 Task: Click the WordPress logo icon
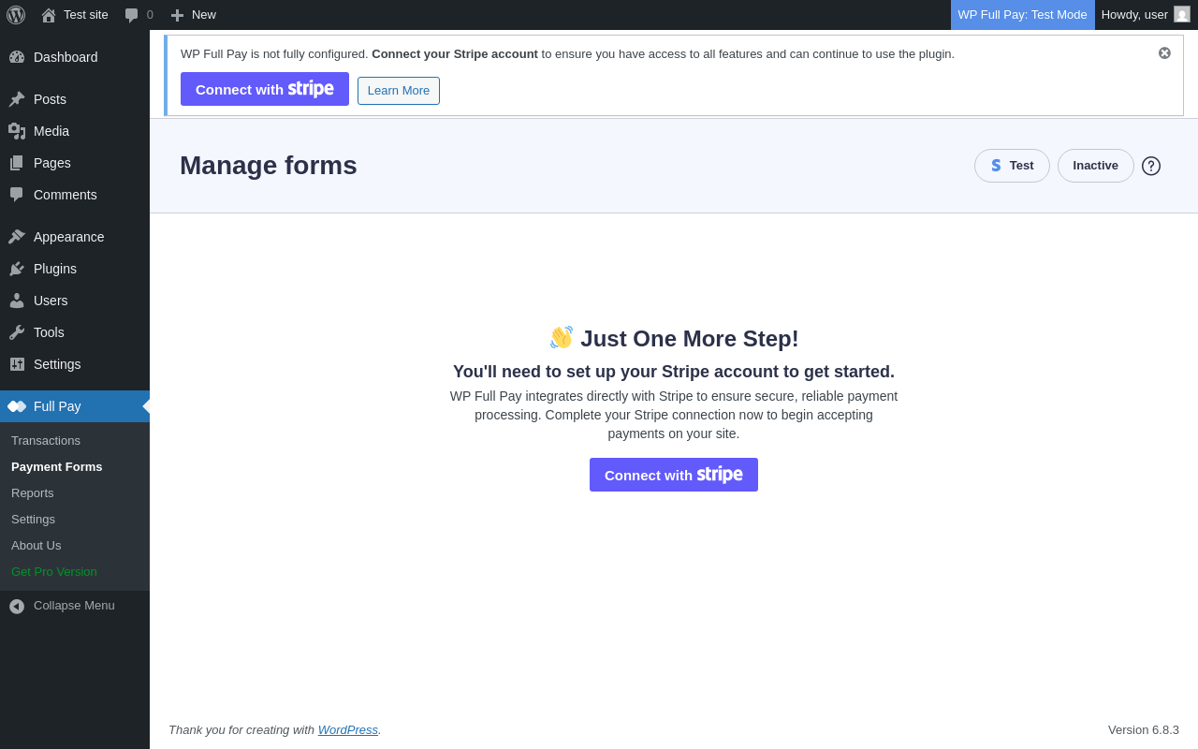pos(16,15)
